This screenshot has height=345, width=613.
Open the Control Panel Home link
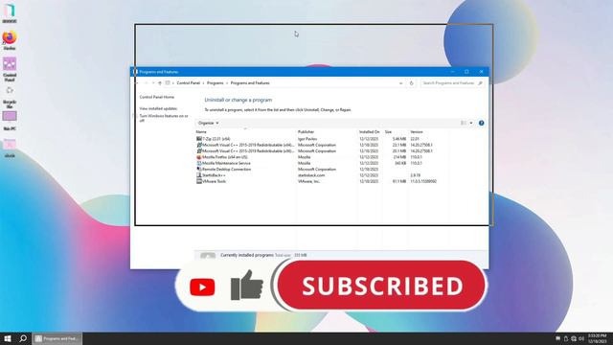pos(157,97)
